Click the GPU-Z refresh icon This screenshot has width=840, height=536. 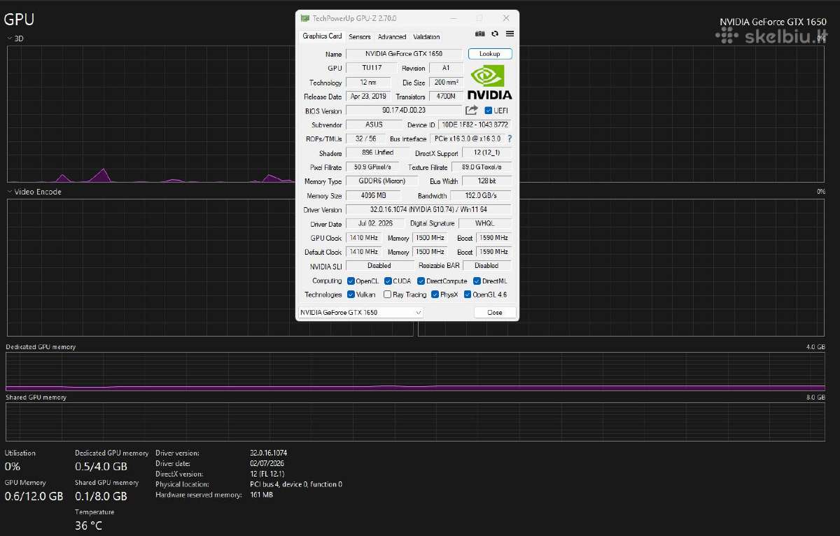point(495,34)
